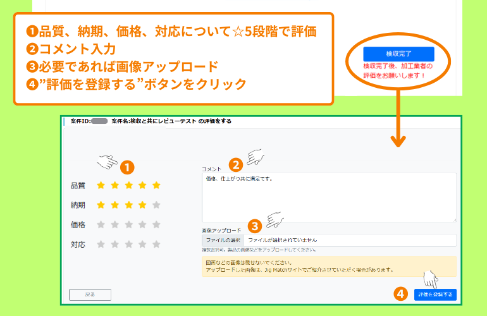Set 対応 rating to two stars
This screenshot has width=487, height=316.
point(115,245)
